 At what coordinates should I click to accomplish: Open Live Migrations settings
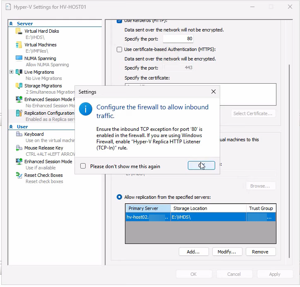tap(39, 72)
